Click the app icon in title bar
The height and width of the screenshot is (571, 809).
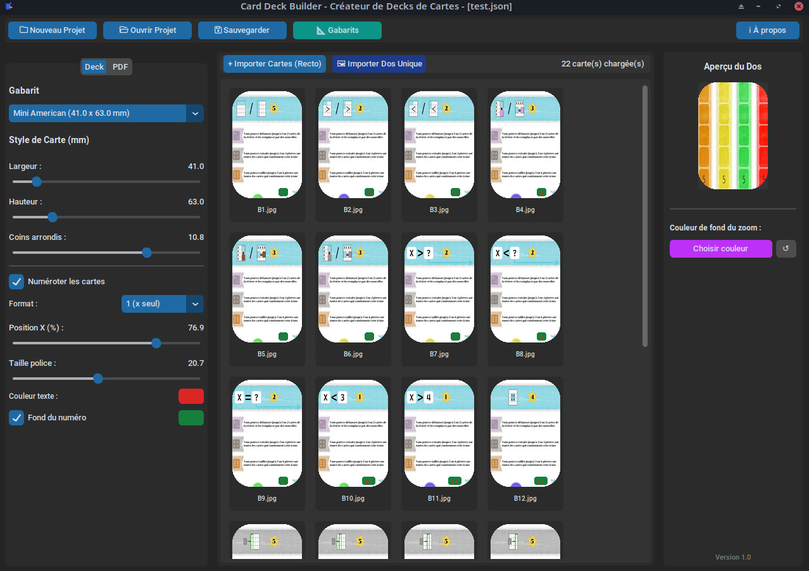[9, 6]
